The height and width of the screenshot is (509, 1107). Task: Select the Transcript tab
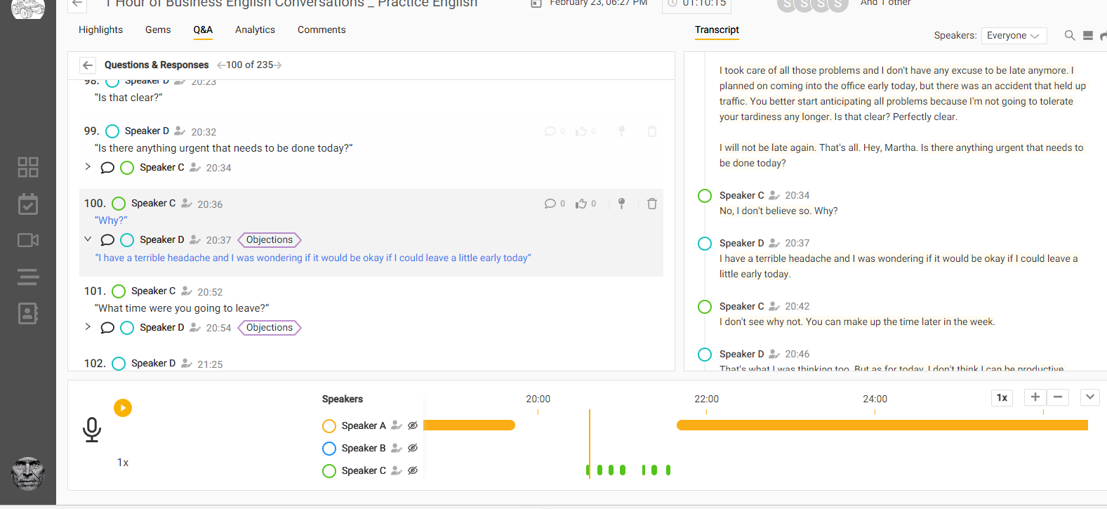(x=717, y=29)
